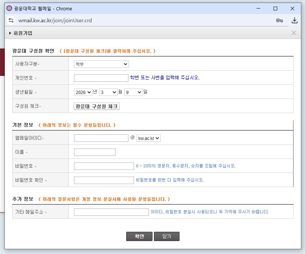
Task: Click the 확인 confirm button
Action: point(139,236)
